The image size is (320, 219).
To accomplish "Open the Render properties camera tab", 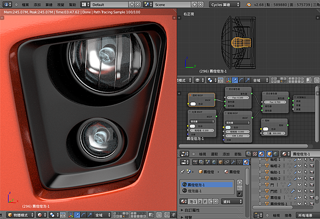I will pyautogui.click(x=195, y=162).
